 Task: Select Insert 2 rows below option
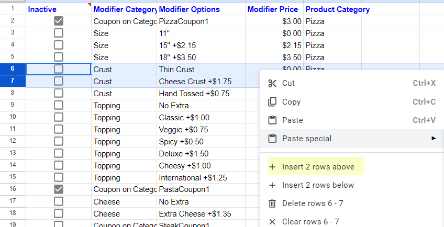click(x=318, y=185)
